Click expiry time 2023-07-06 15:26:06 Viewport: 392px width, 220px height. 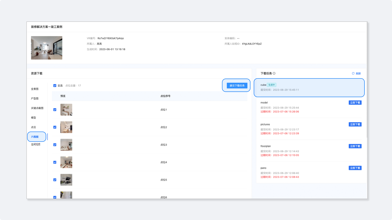(286, 112)
